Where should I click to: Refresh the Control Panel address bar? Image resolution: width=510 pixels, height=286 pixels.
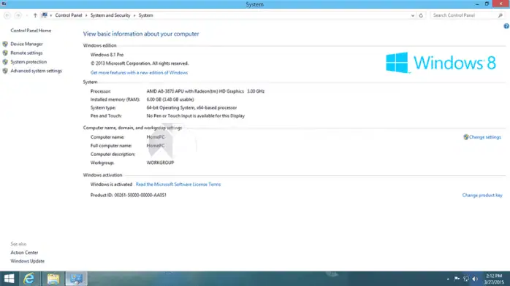(x=421, y=15)
